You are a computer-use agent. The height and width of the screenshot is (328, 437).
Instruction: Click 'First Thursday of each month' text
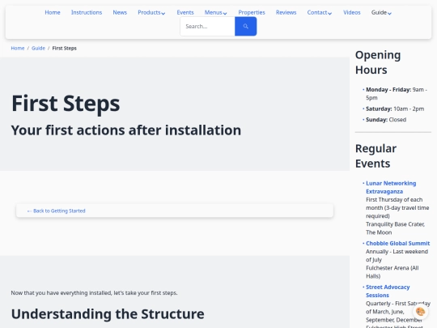click(x=397, y=208)
